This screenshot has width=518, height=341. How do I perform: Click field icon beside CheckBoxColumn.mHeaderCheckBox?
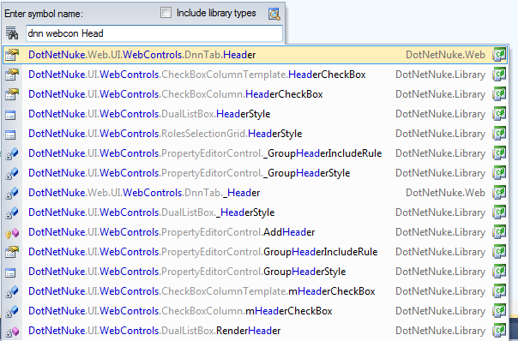tap(12, 311)
